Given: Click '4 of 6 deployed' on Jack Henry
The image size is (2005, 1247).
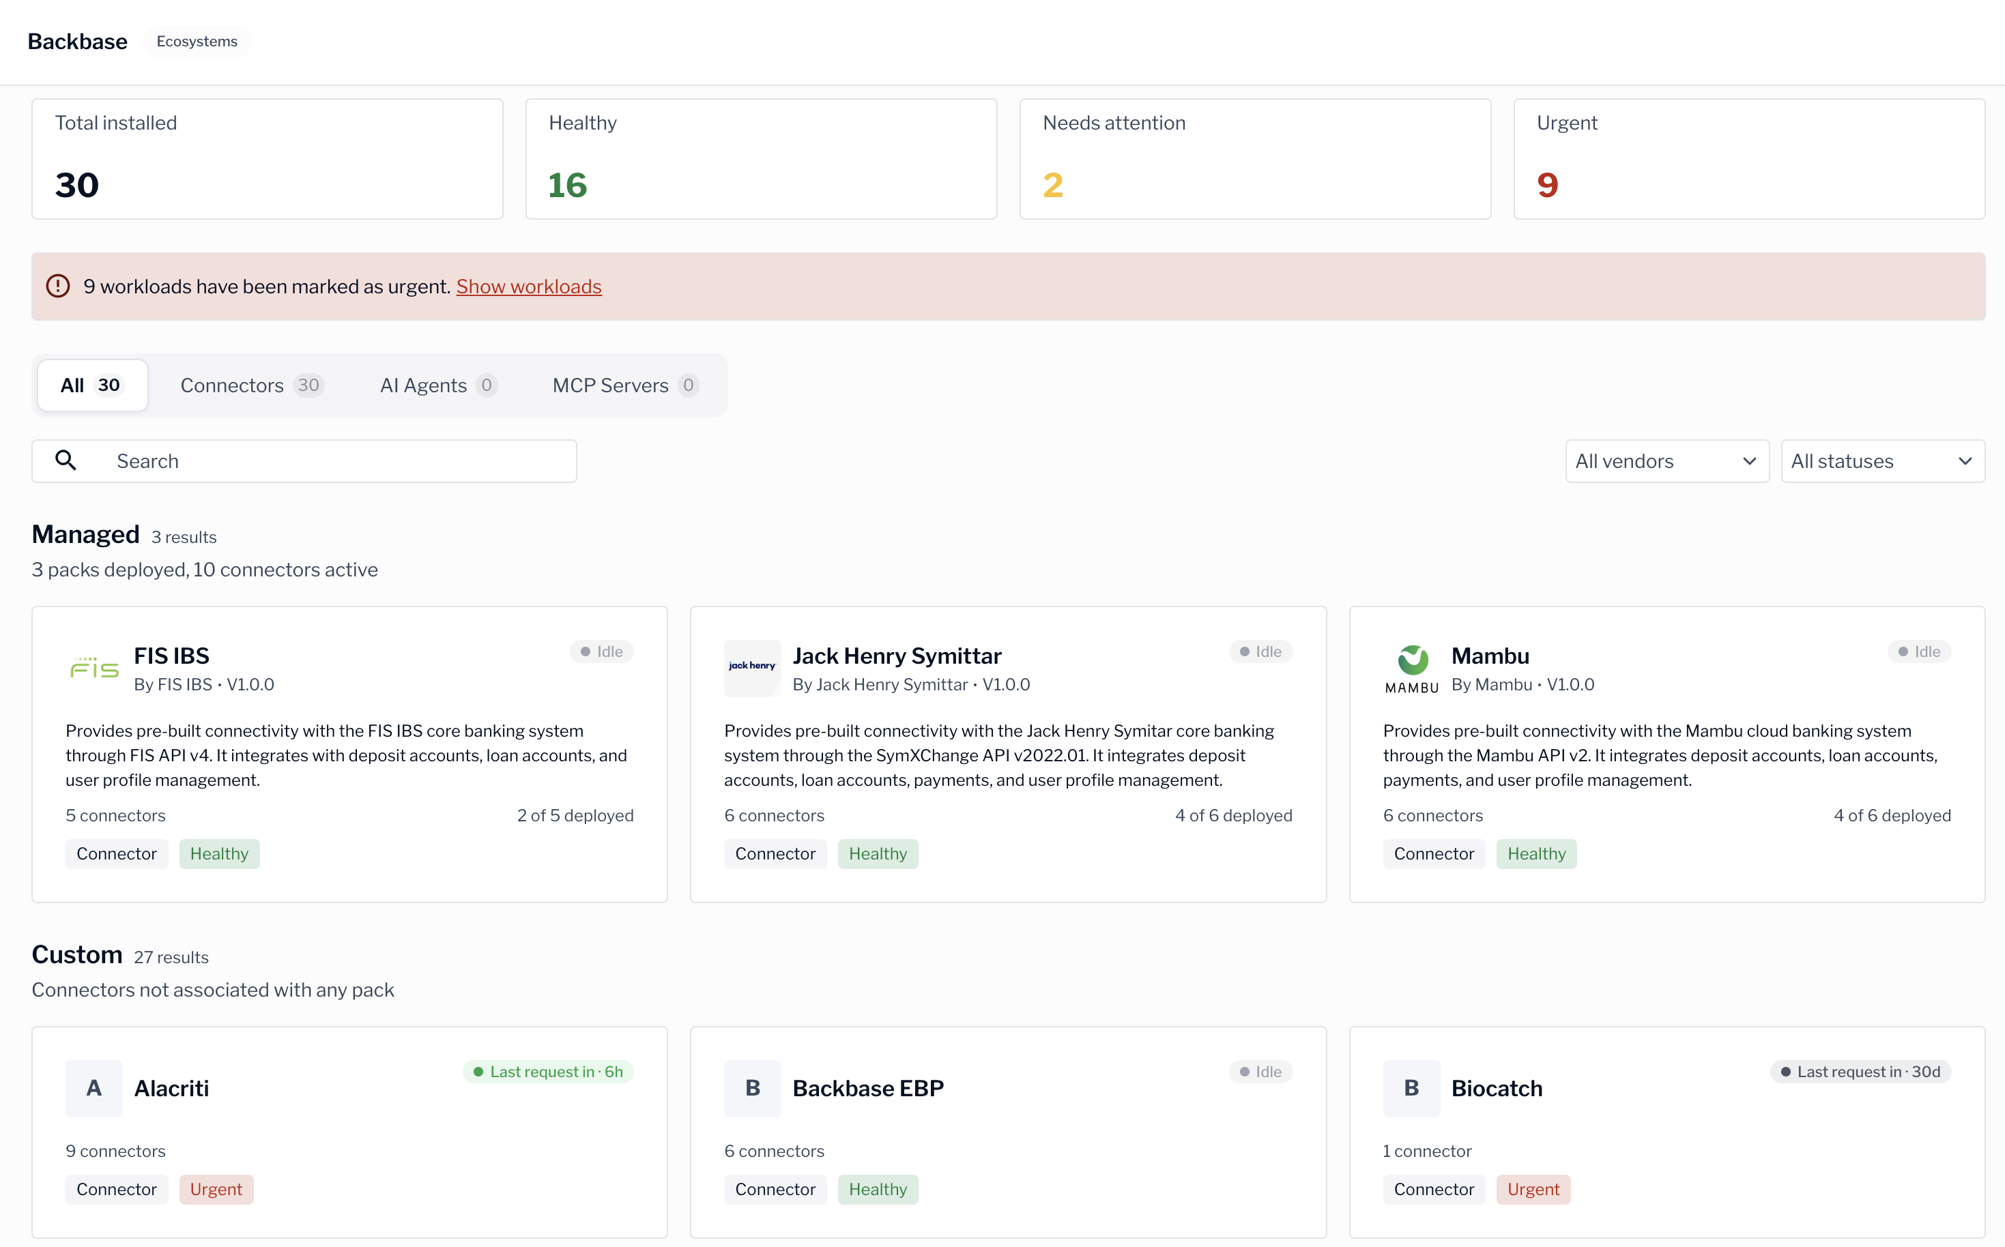Looking at the screenshot, I should tap(1234, 815).
